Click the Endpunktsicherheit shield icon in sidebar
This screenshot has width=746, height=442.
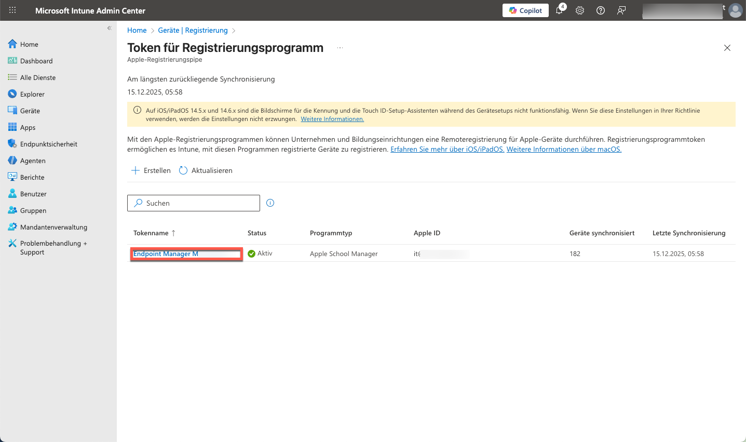point(12,144)
